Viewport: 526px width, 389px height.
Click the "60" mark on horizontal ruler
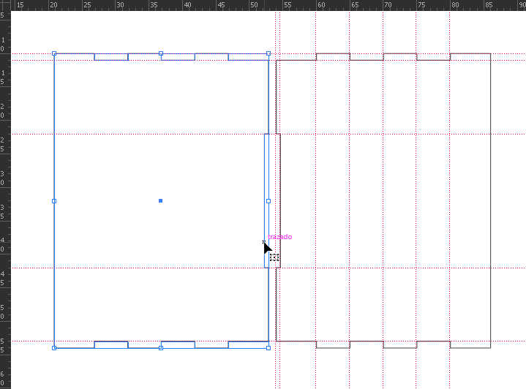coord(321,5)
